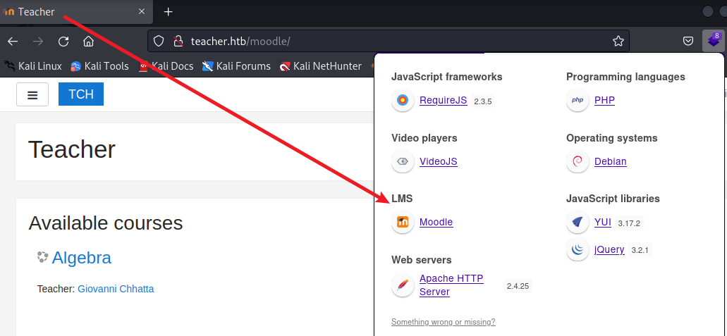
Task: Open the Kali NetHunter bookmark
Action: [320, 66]
